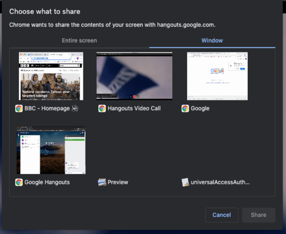The height and width of the screenshot is (234, 286).
Task: Click the Chrome icon beside Hangouts Video Call
Action: coord(102,108)
